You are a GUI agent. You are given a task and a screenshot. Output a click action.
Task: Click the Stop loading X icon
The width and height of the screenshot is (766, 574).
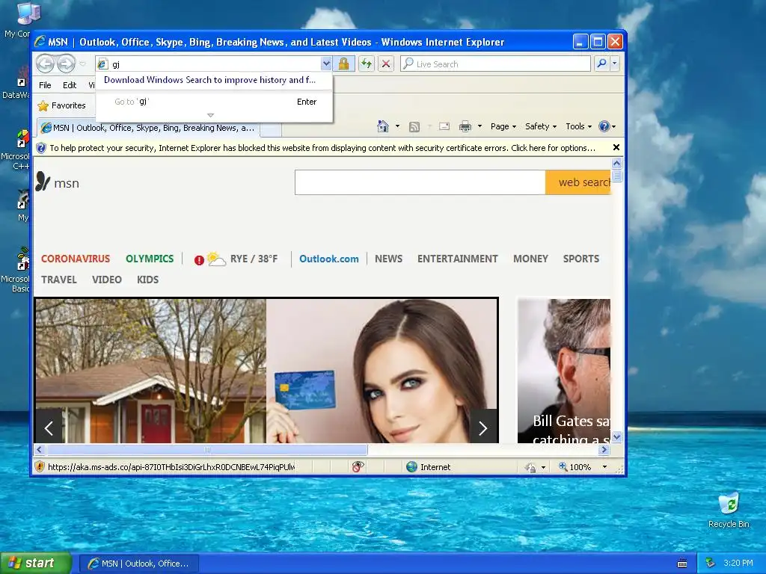[386, 64]
